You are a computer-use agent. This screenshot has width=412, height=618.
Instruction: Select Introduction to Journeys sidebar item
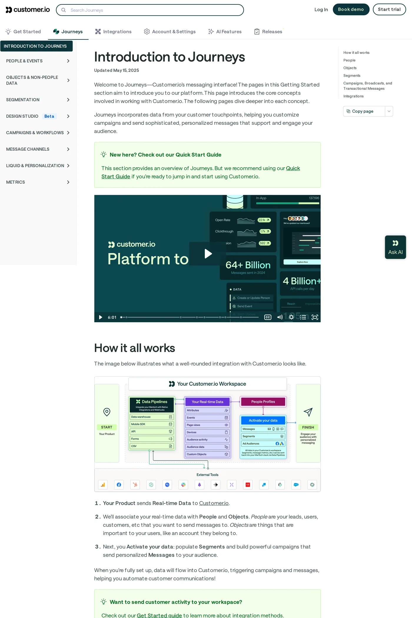click(x=36, y=46)
